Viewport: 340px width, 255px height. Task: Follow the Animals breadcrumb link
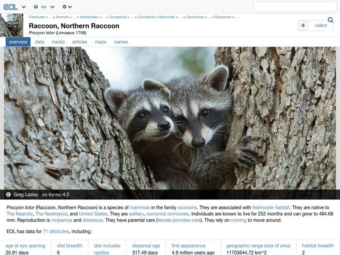pos(62,17)
